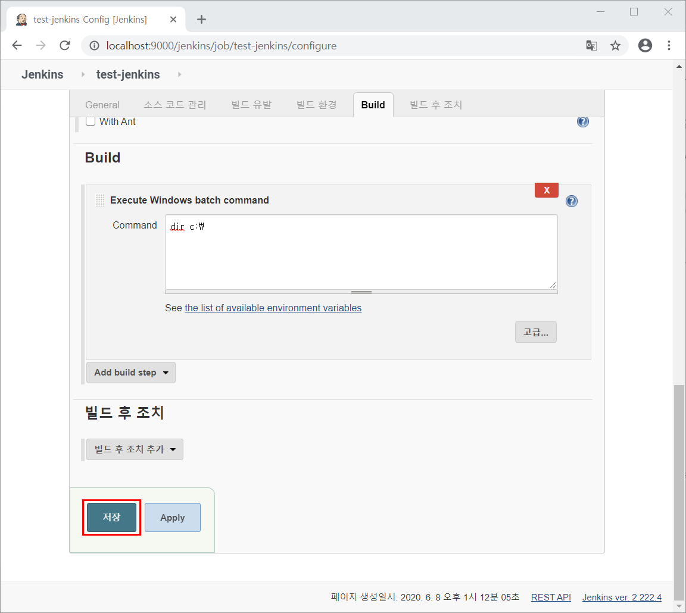Reload the Jenkins configure page
This screenshot has height=613, width=686.
(x=65, y=45)
